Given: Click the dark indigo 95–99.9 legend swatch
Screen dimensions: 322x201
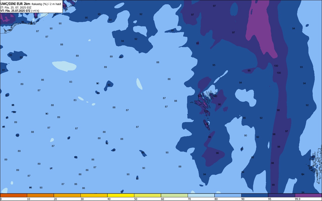Looking at the screenshot, I should tap(281, 195).
